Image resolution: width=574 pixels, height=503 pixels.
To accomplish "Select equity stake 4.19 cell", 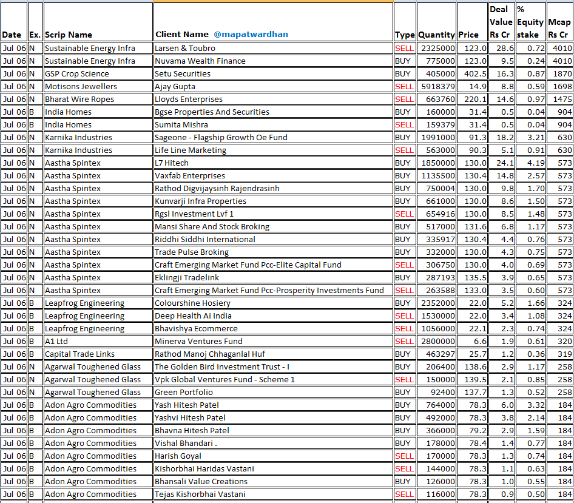I will [x=530, y=163].
